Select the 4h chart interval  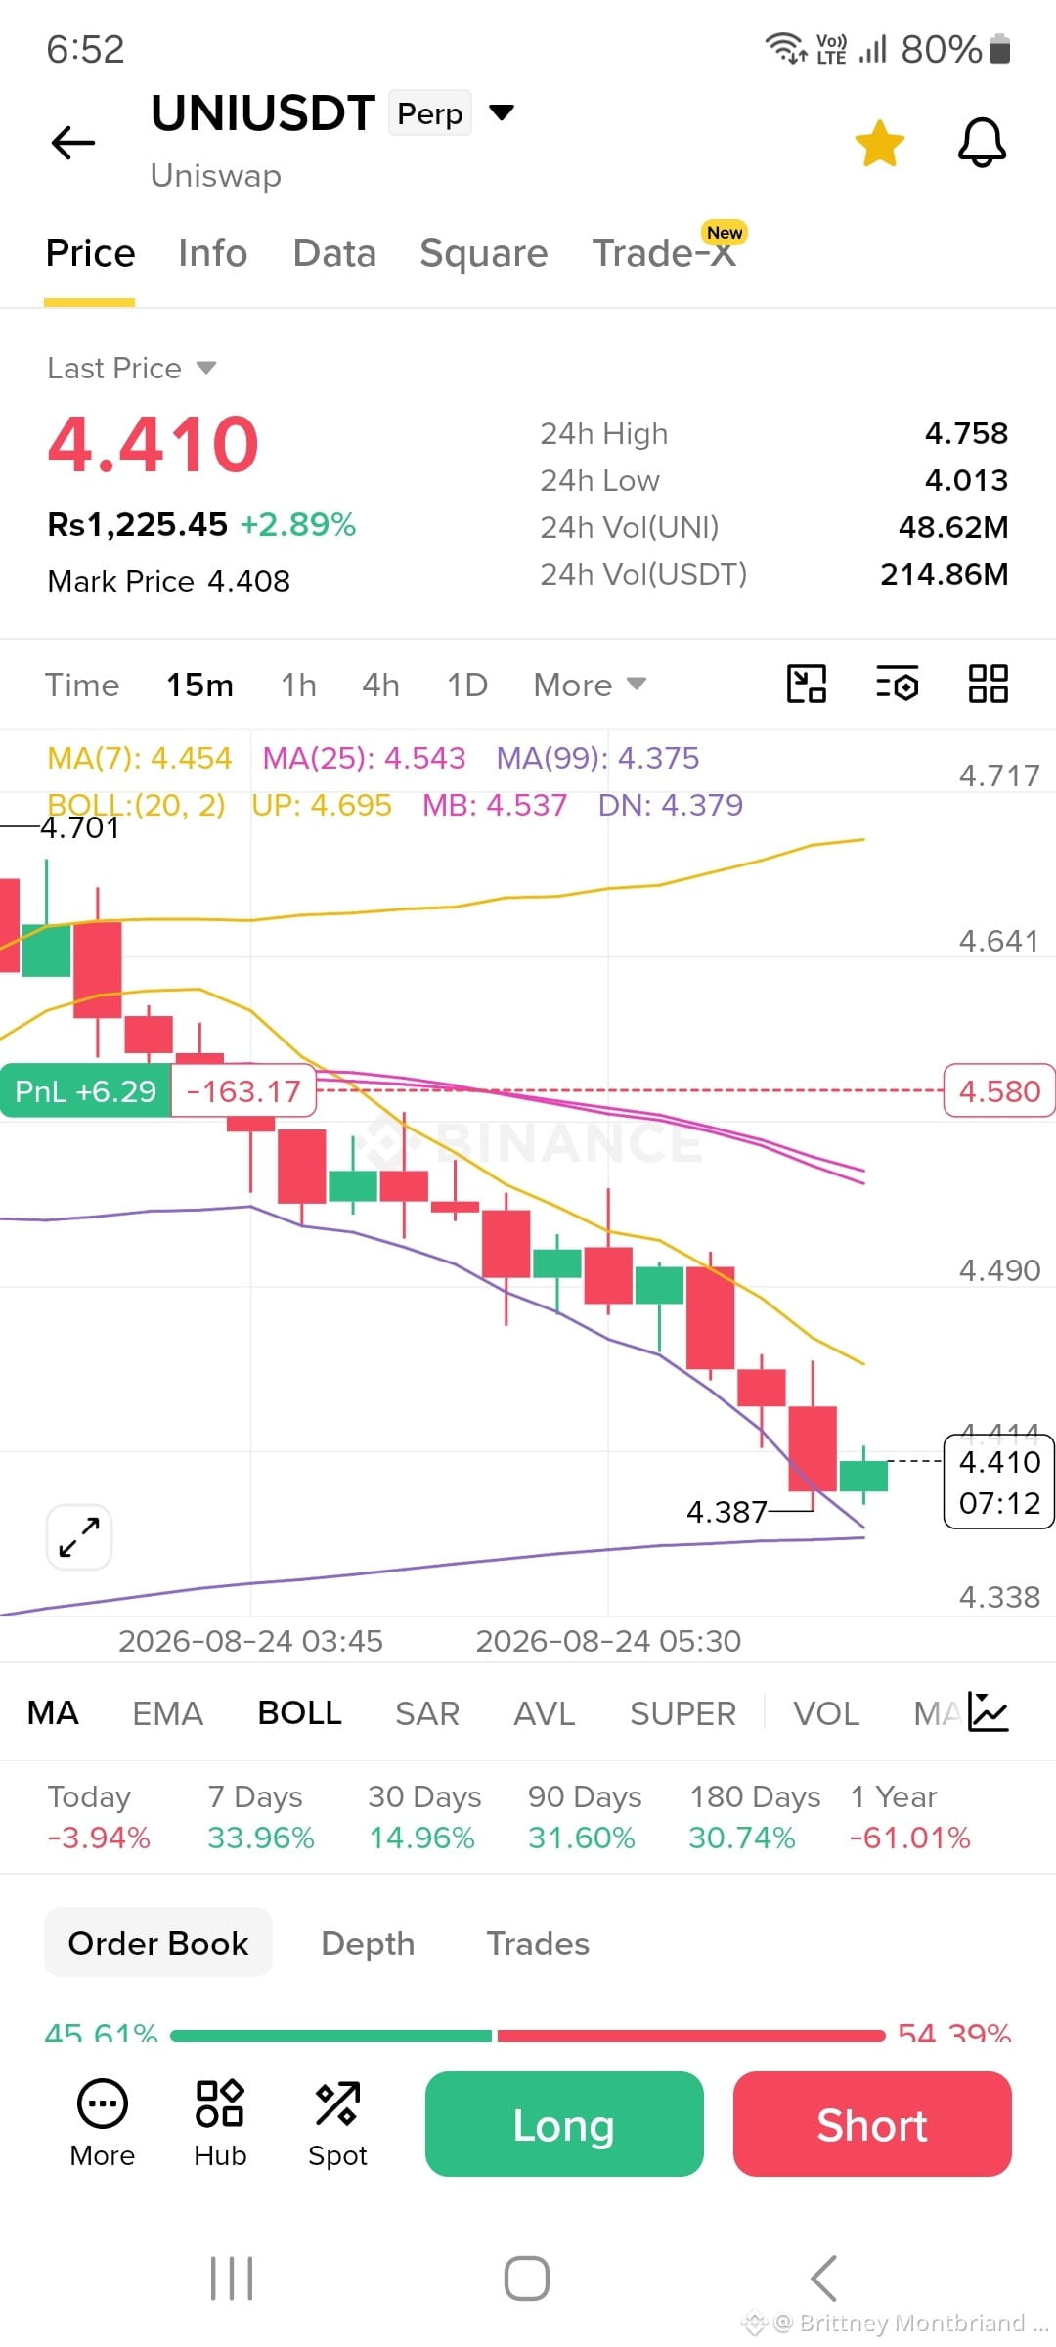pyautogui.click(x=380, y=685)
